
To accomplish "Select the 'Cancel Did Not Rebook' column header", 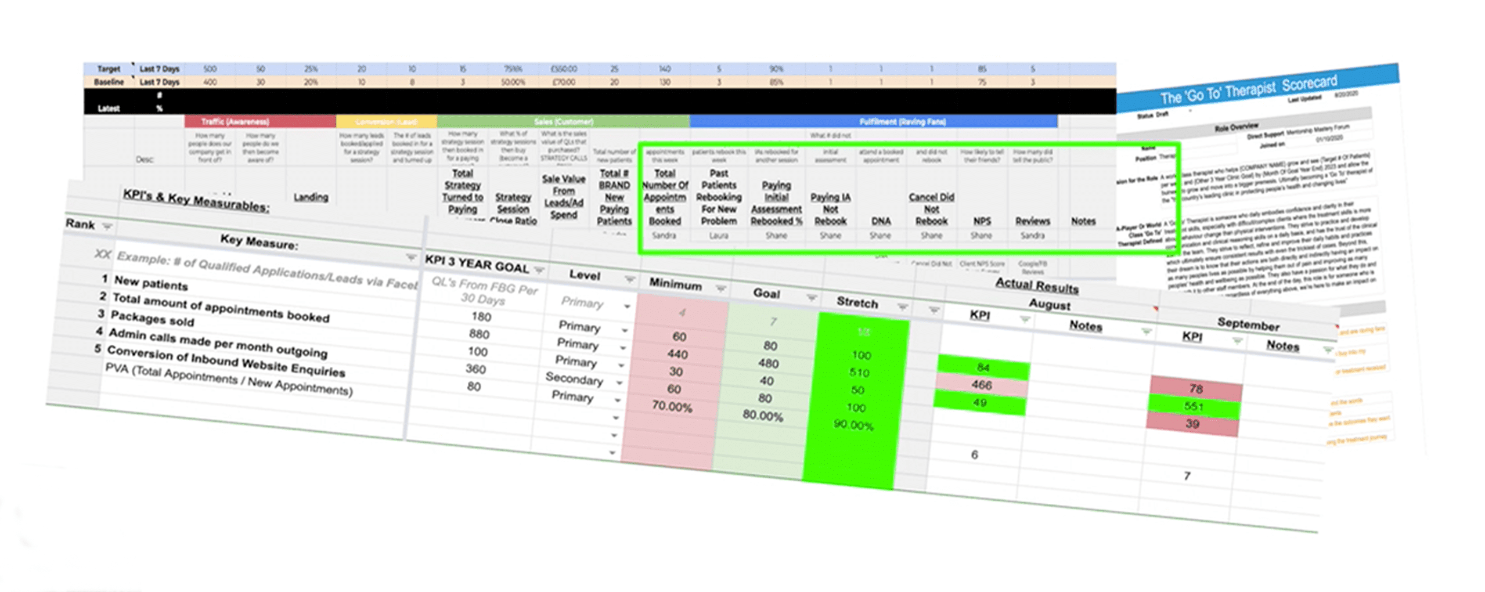I will tap(931, 209).
